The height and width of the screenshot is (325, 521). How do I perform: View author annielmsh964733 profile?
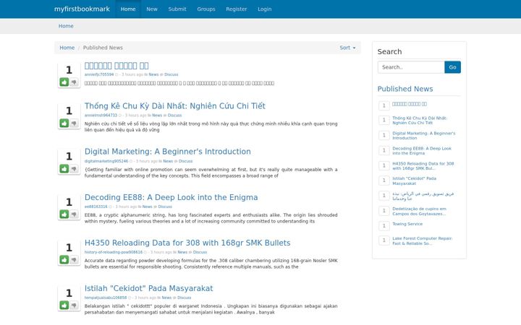coord(101,116)
